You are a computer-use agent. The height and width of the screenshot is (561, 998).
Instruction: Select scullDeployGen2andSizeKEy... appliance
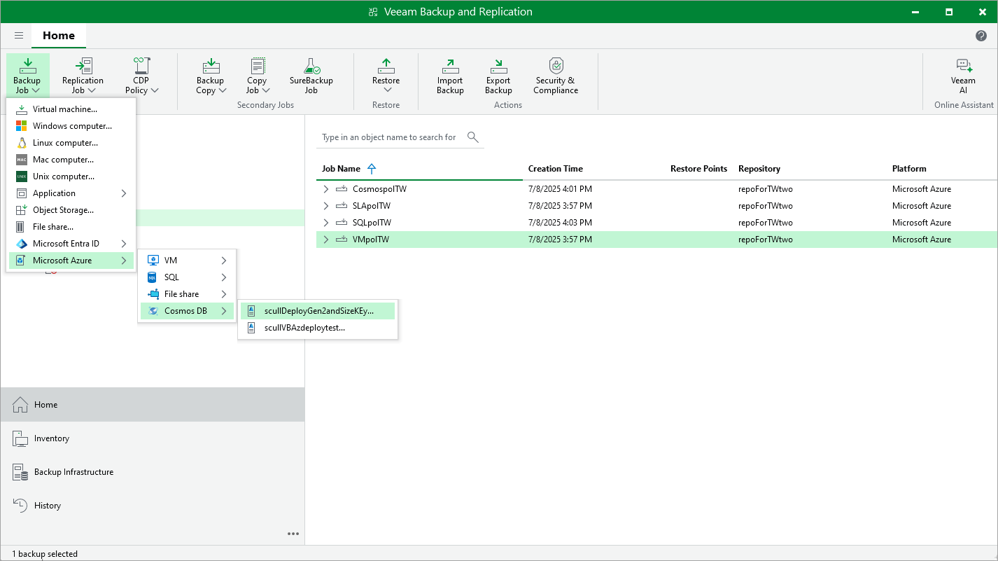pos(318,311)
